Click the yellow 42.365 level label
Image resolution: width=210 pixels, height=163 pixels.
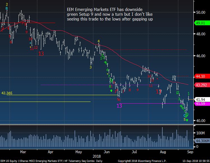click(x=7, y=93)
